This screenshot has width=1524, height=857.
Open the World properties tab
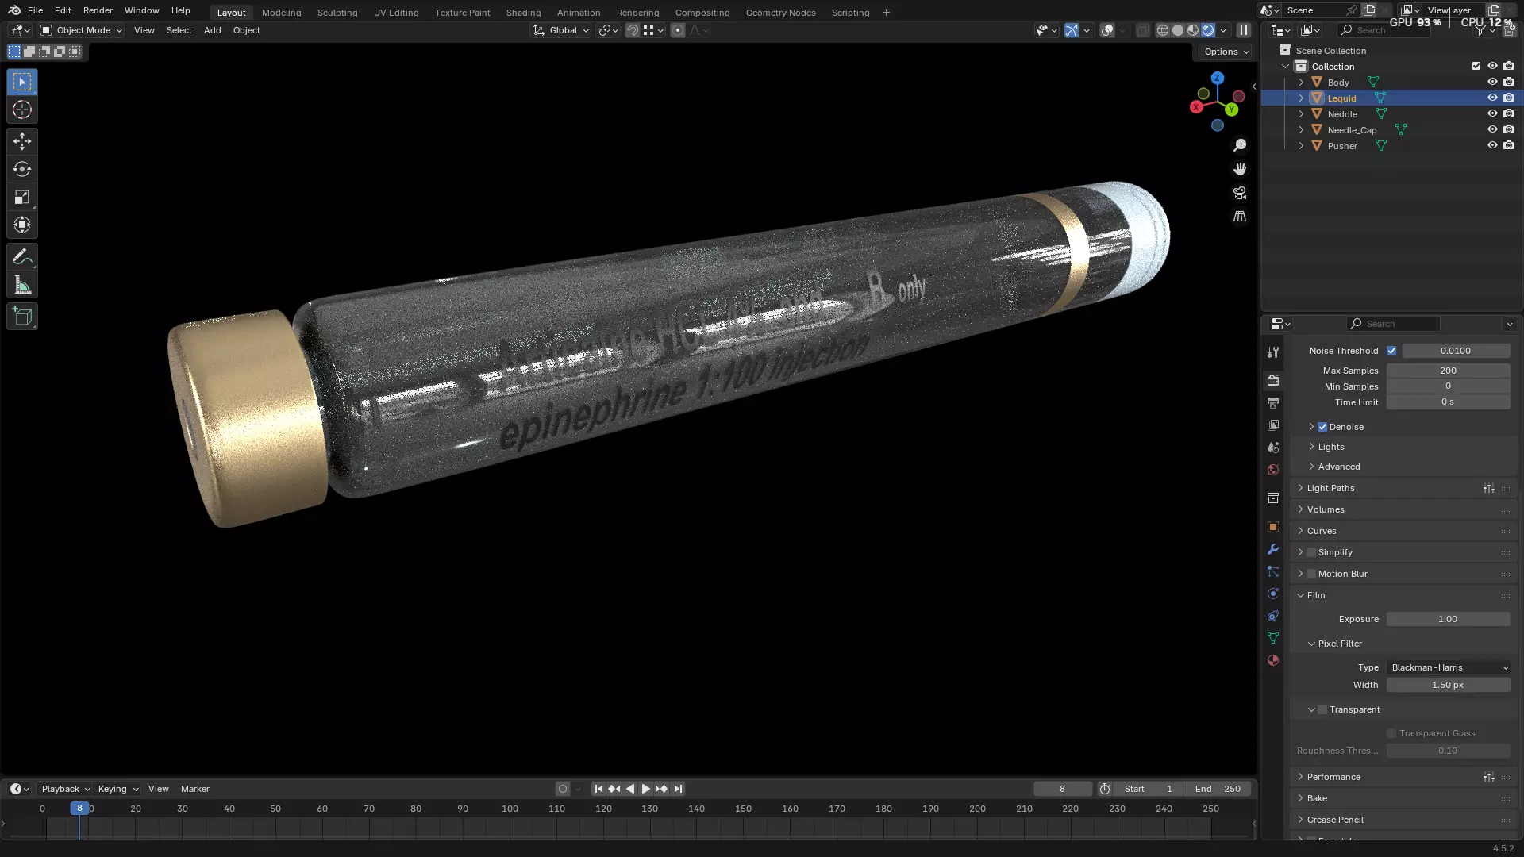tap(1273, 470)
